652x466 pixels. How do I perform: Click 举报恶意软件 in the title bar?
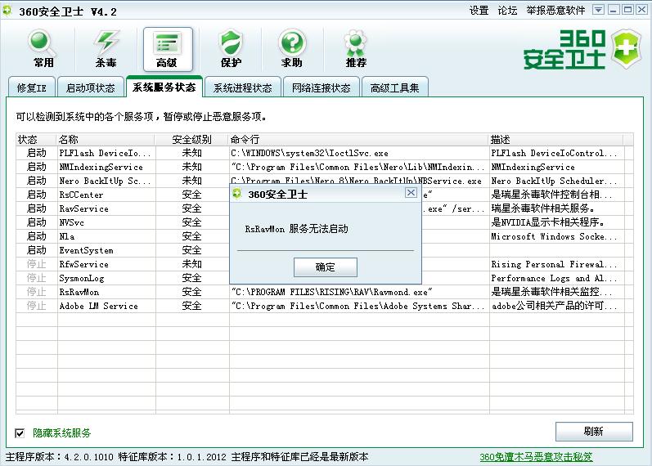[x=555, y=11]
